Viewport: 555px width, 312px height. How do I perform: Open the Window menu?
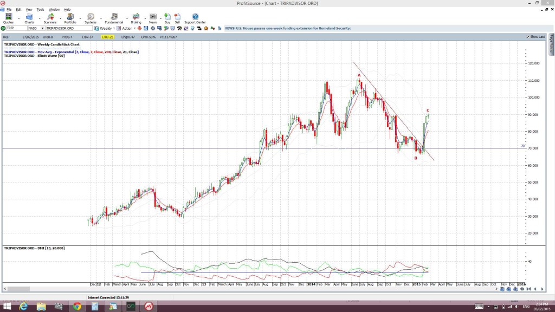point(54,10)
